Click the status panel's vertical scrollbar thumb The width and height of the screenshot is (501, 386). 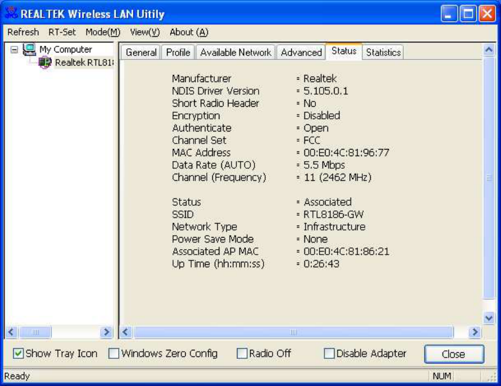coord(489,178)
